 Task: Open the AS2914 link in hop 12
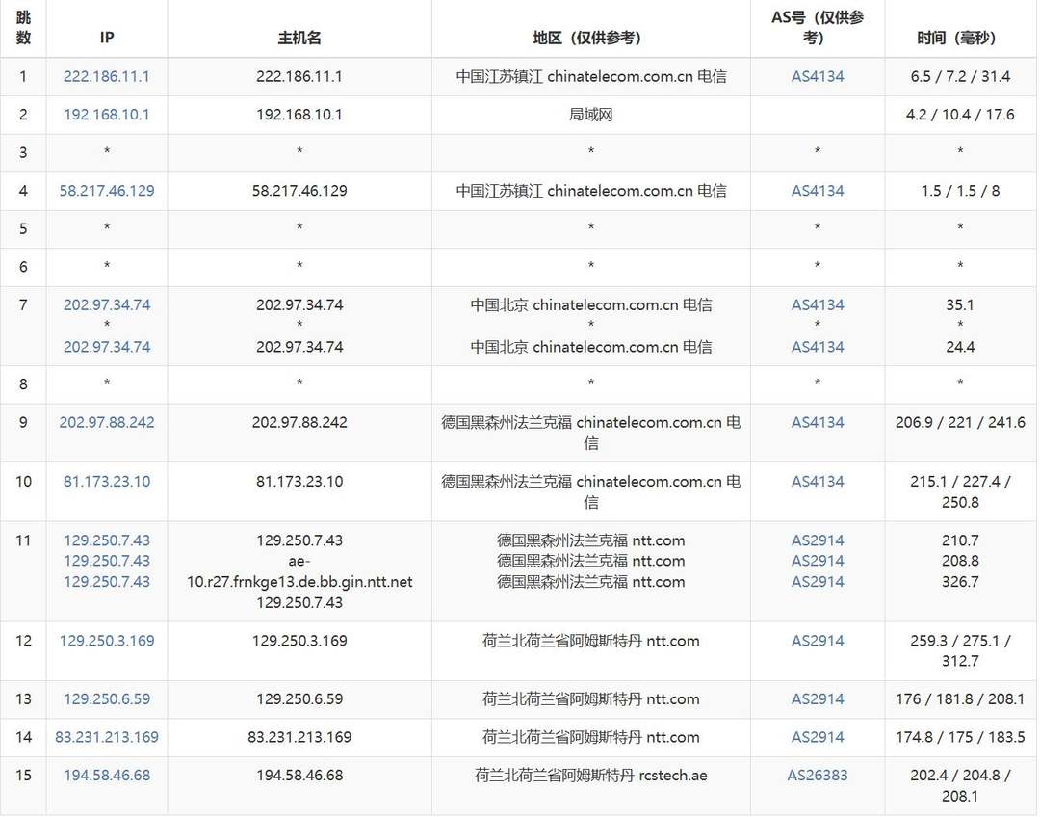click(x=818, y=641)
